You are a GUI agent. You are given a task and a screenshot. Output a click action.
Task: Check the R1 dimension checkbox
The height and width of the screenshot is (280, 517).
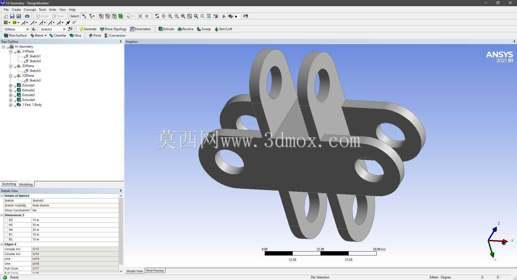6,234
